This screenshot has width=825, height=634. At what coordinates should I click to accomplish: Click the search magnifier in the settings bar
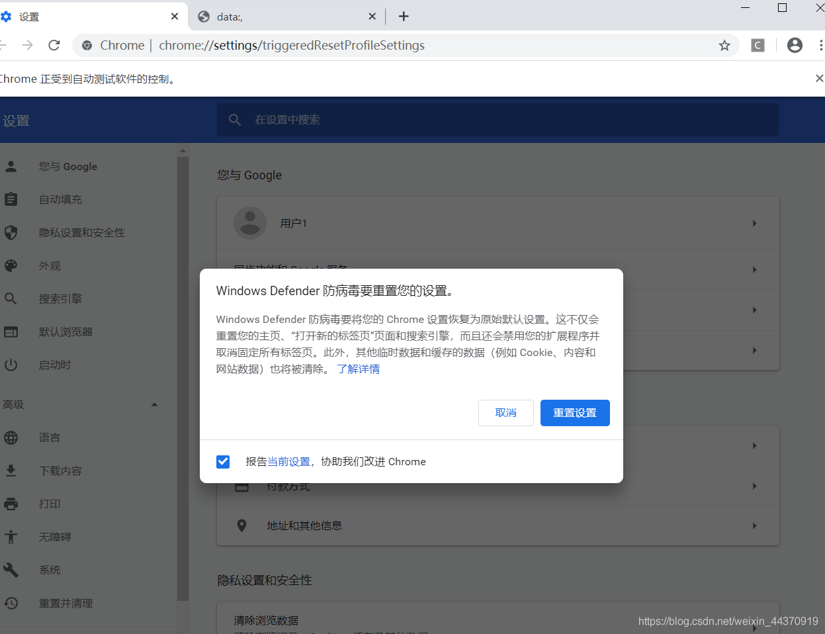[235, 120]
